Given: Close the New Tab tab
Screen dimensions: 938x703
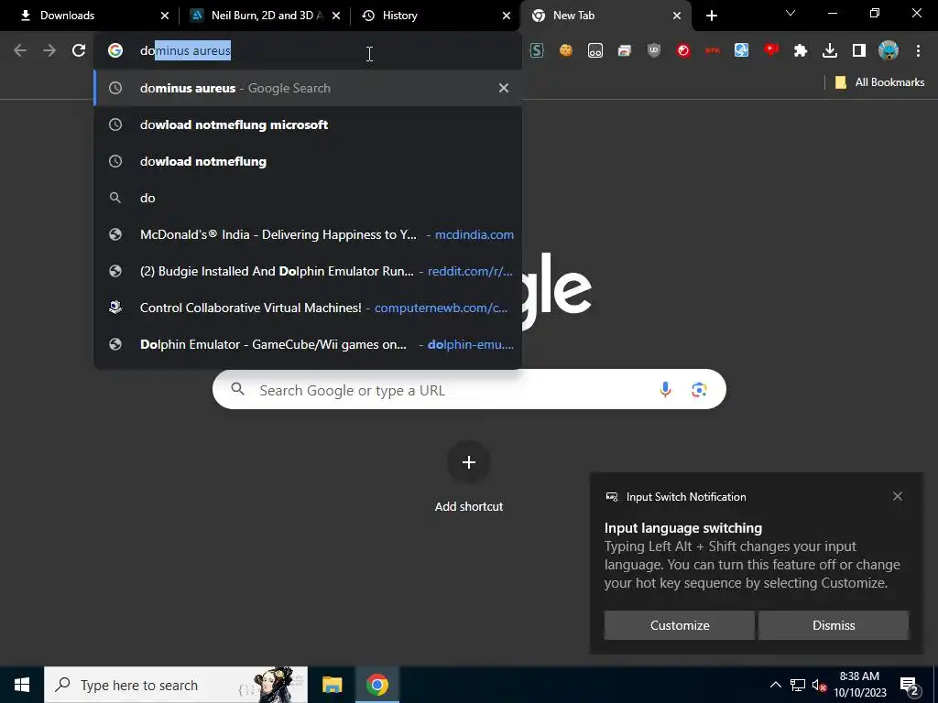Looking at the screenshot, I should 677,16.
